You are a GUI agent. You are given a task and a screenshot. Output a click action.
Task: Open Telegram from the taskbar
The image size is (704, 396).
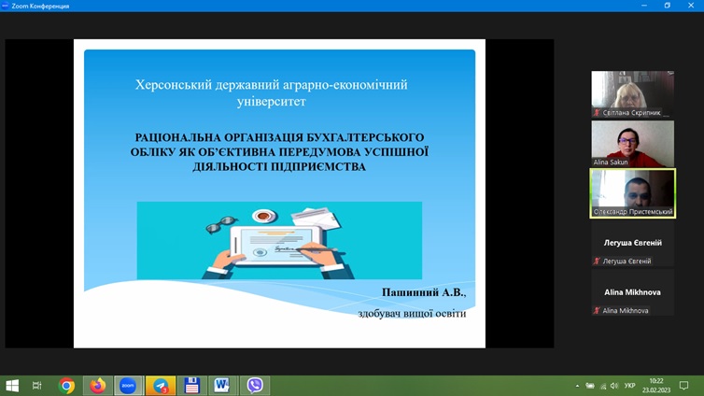(161, 386)
